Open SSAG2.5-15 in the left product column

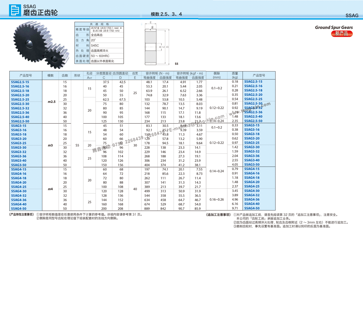point(20,82)
